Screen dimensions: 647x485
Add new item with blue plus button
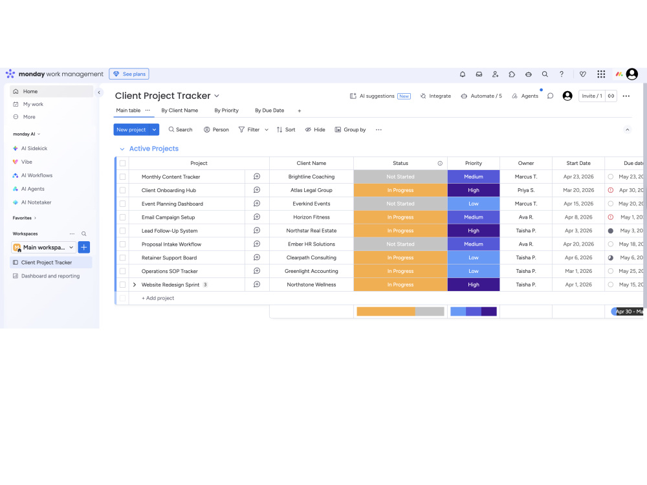(x=83, y=248)
